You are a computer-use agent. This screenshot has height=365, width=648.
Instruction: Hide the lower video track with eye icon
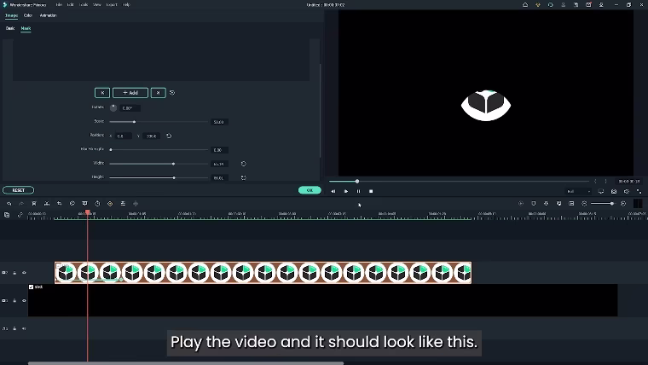point(24,300)
